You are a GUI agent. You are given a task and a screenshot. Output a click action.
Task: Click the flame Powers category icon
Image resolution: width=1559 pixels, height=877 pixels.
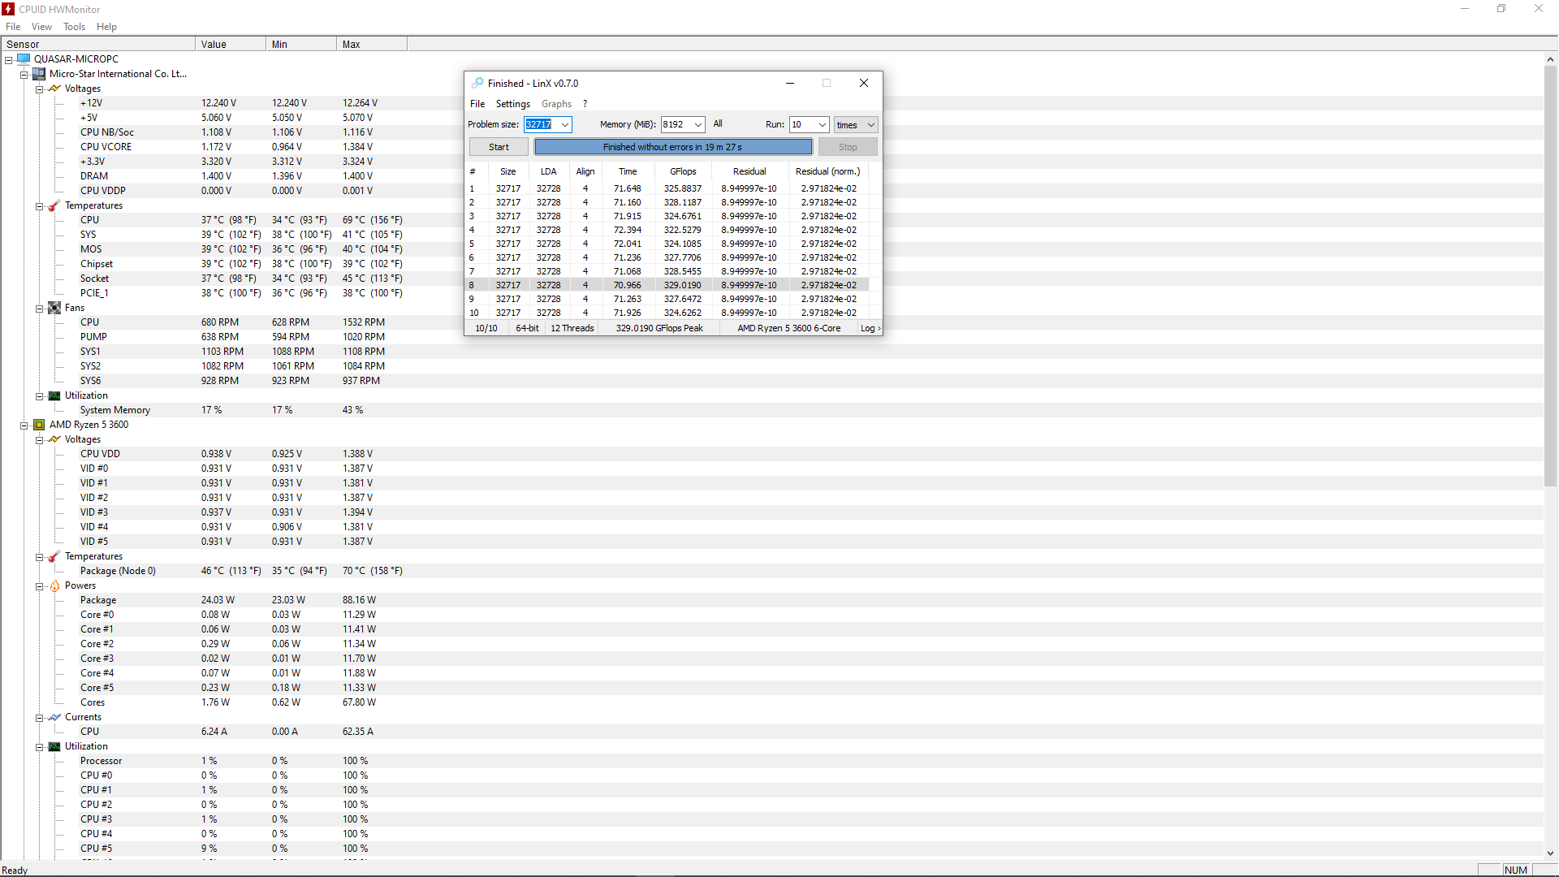(54, 585)
